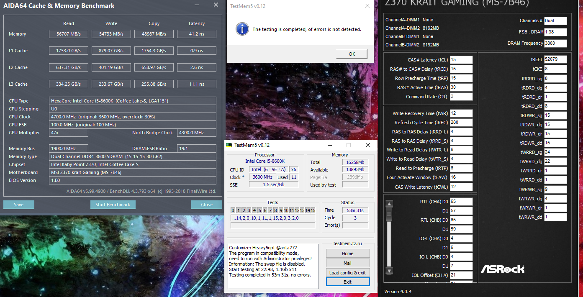Start Benchmark in AIDA64

click(113, 205)
